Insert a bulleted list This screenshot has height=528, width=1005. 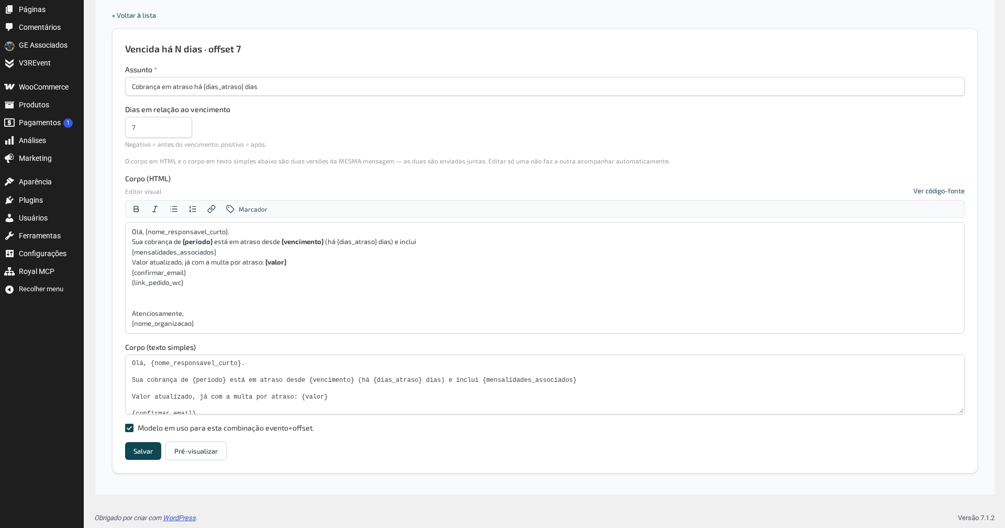tap(174, 209)
